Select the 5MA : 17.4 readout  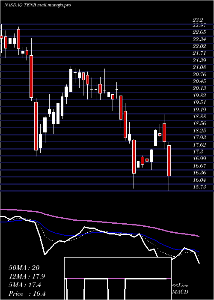tap(25, 285)
